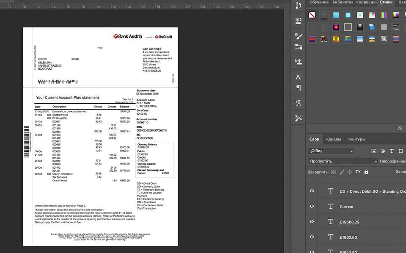
Task: Apply the blue glass style swatch
Action: [x=372, y=27]
